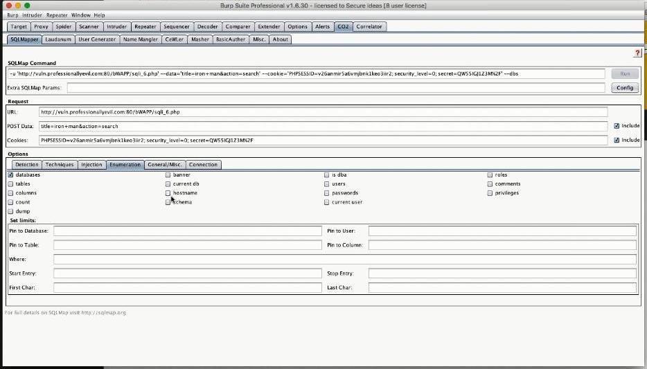Switch to the Options main tab
The width and height of the screenshot is (647, 369).
297,26
